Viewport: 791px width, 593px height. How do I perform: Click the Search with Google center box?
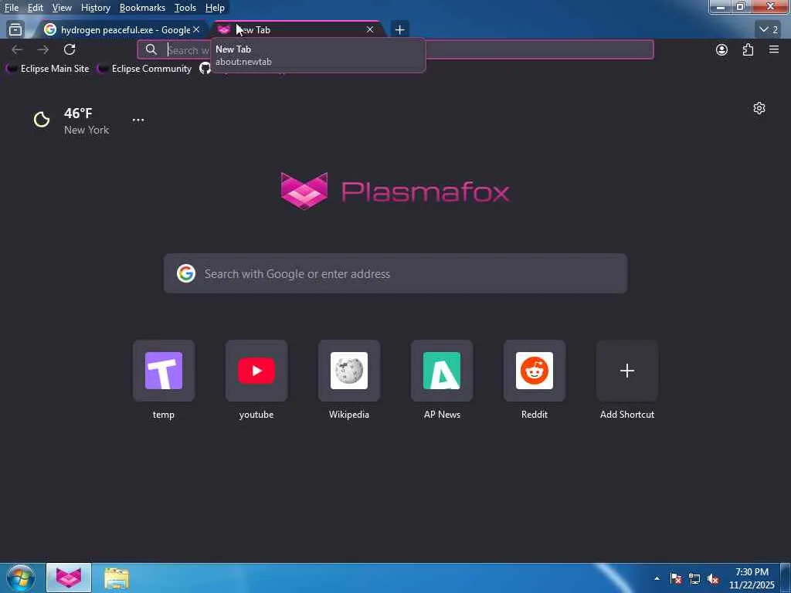click(395, 273)
